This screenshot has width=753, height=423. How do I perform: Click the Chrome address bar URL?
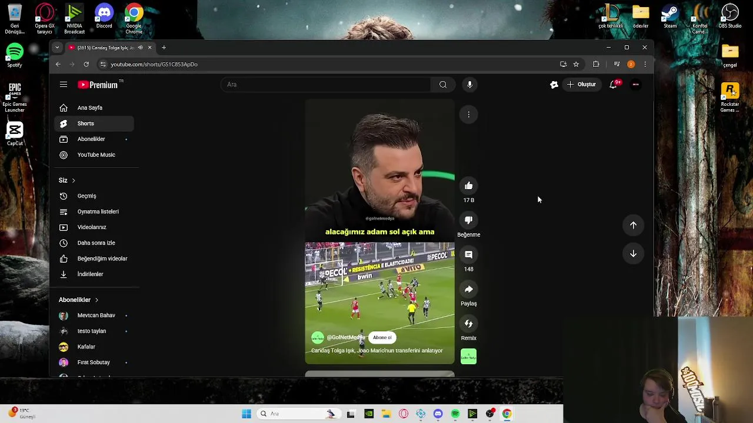[x=154, y=64]
